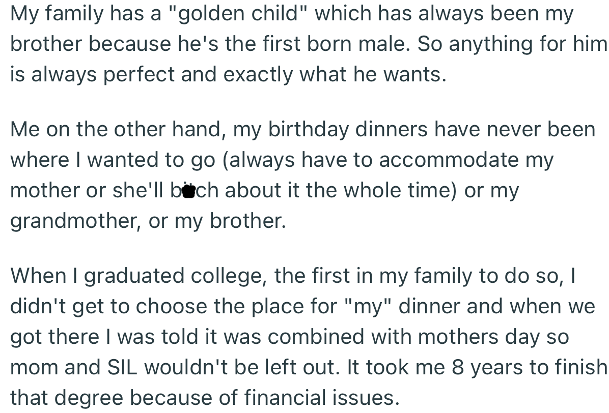Click the phrase "exactly what he wants"
Viewport: 609px width, 413px height.
tap(334, 75)
